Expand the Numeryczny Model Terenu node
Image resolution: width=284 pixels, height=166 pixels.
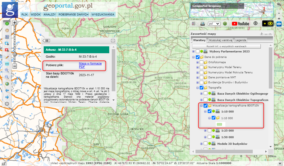coord(197,67)
